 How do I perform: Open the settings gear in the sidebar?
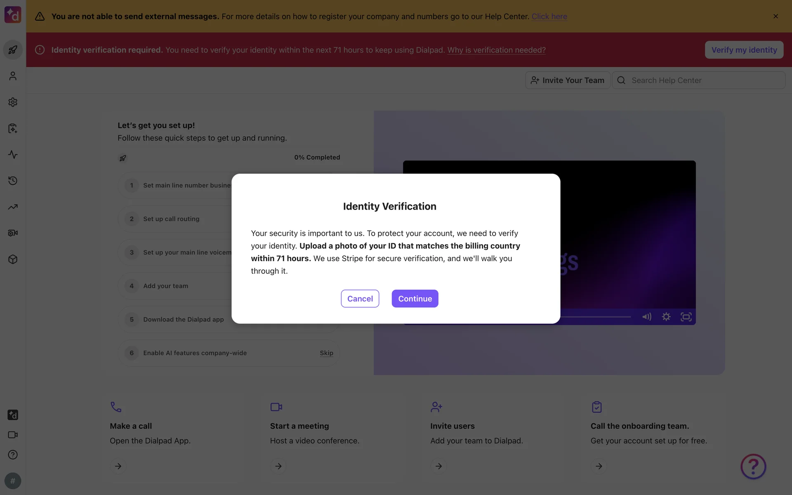[x=13, y=102]
